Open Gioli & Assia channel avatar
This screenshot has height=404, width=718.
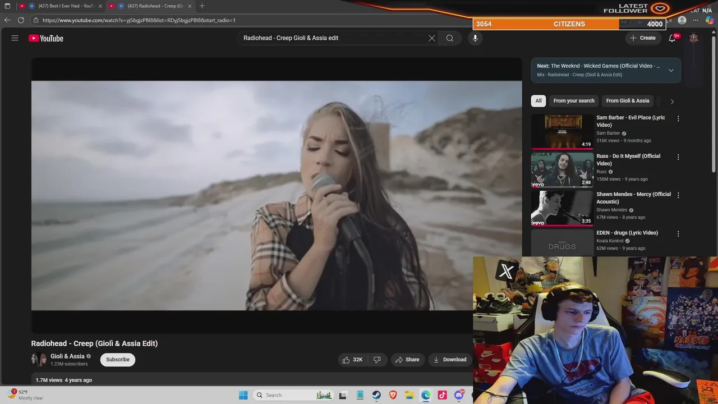[x=39, y=360]
